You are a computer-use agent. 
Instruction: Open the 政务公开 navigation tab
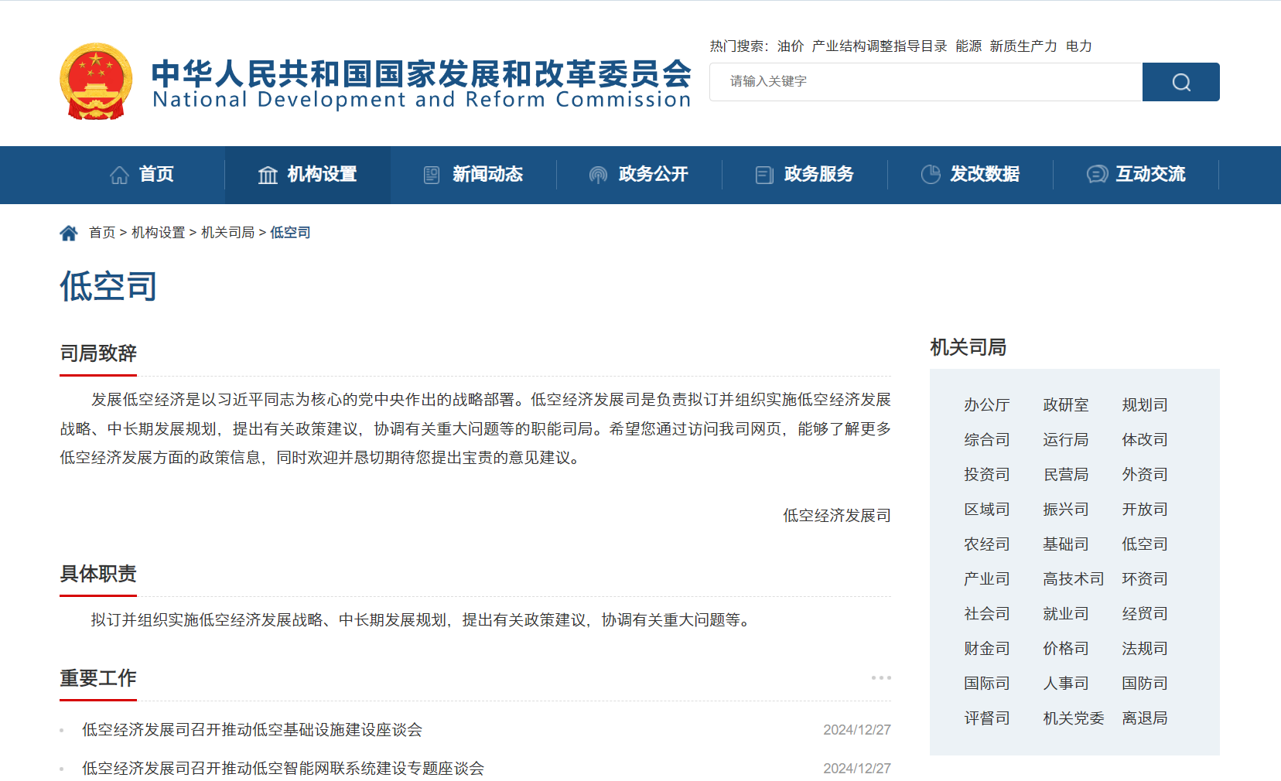639,175
